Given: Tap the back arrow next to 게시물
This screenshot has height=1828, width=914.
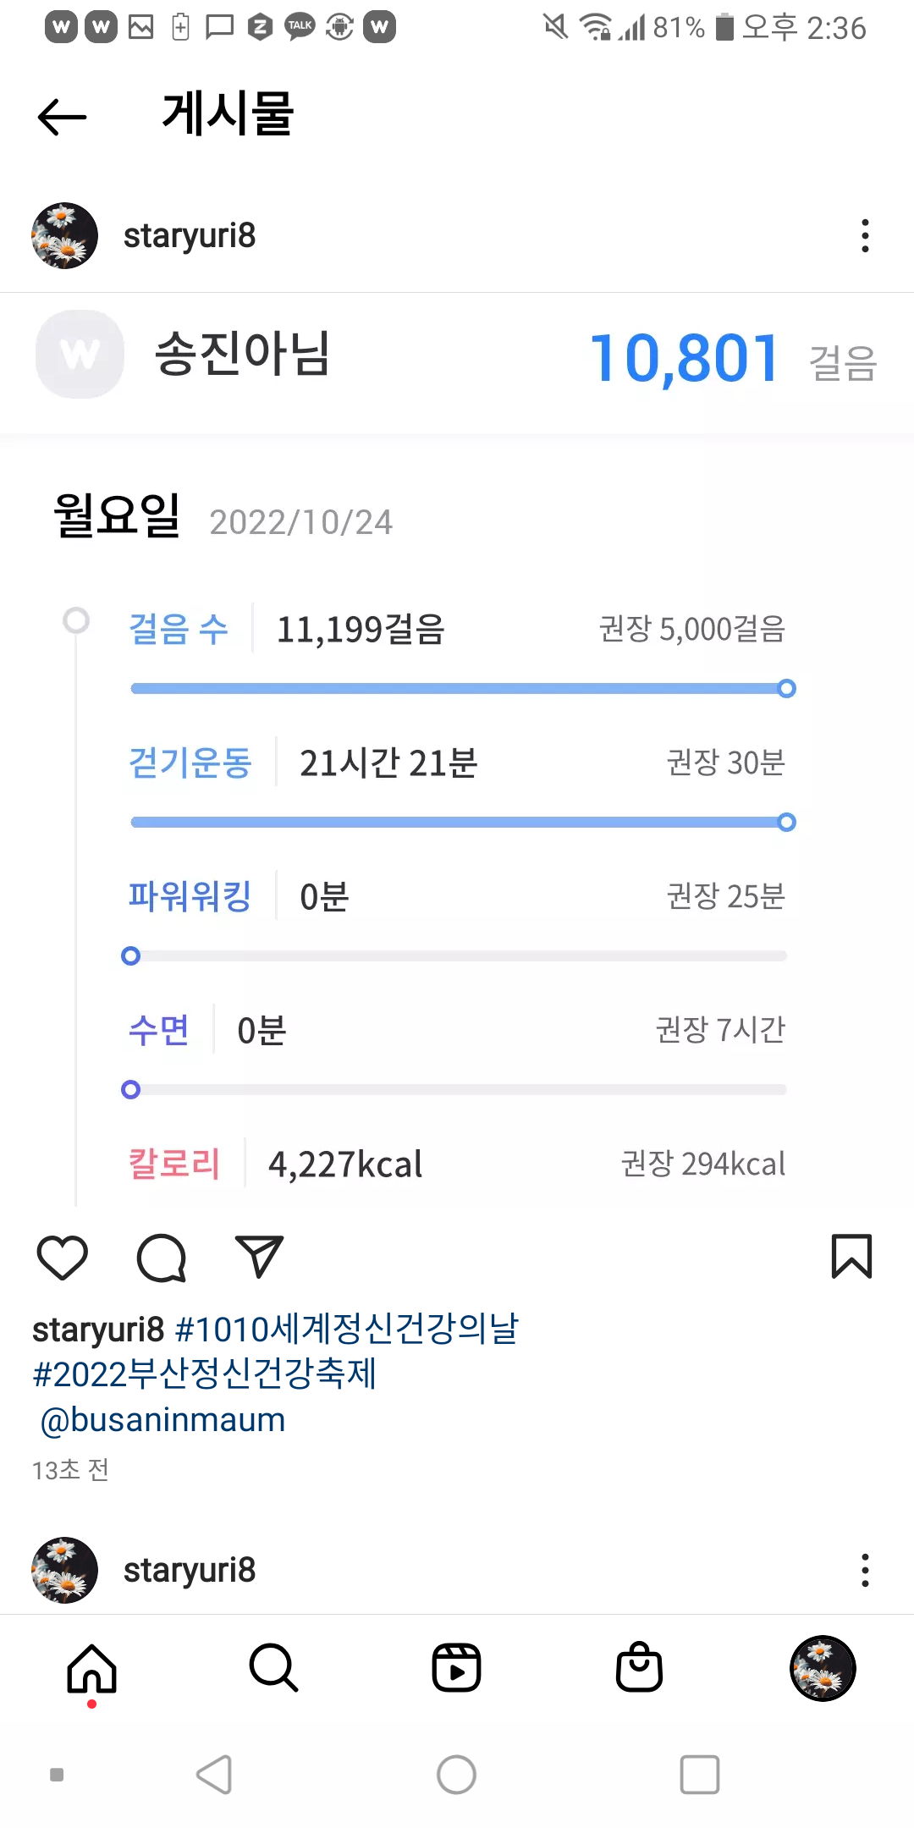Looking at the screenshot, I should [x=63, y=116].
